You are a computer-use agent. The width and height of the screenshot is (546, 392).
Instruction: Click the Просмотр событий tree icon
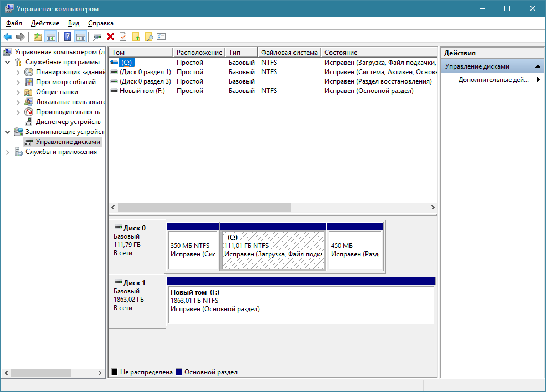pyautogui.click(x=29, y=82)
